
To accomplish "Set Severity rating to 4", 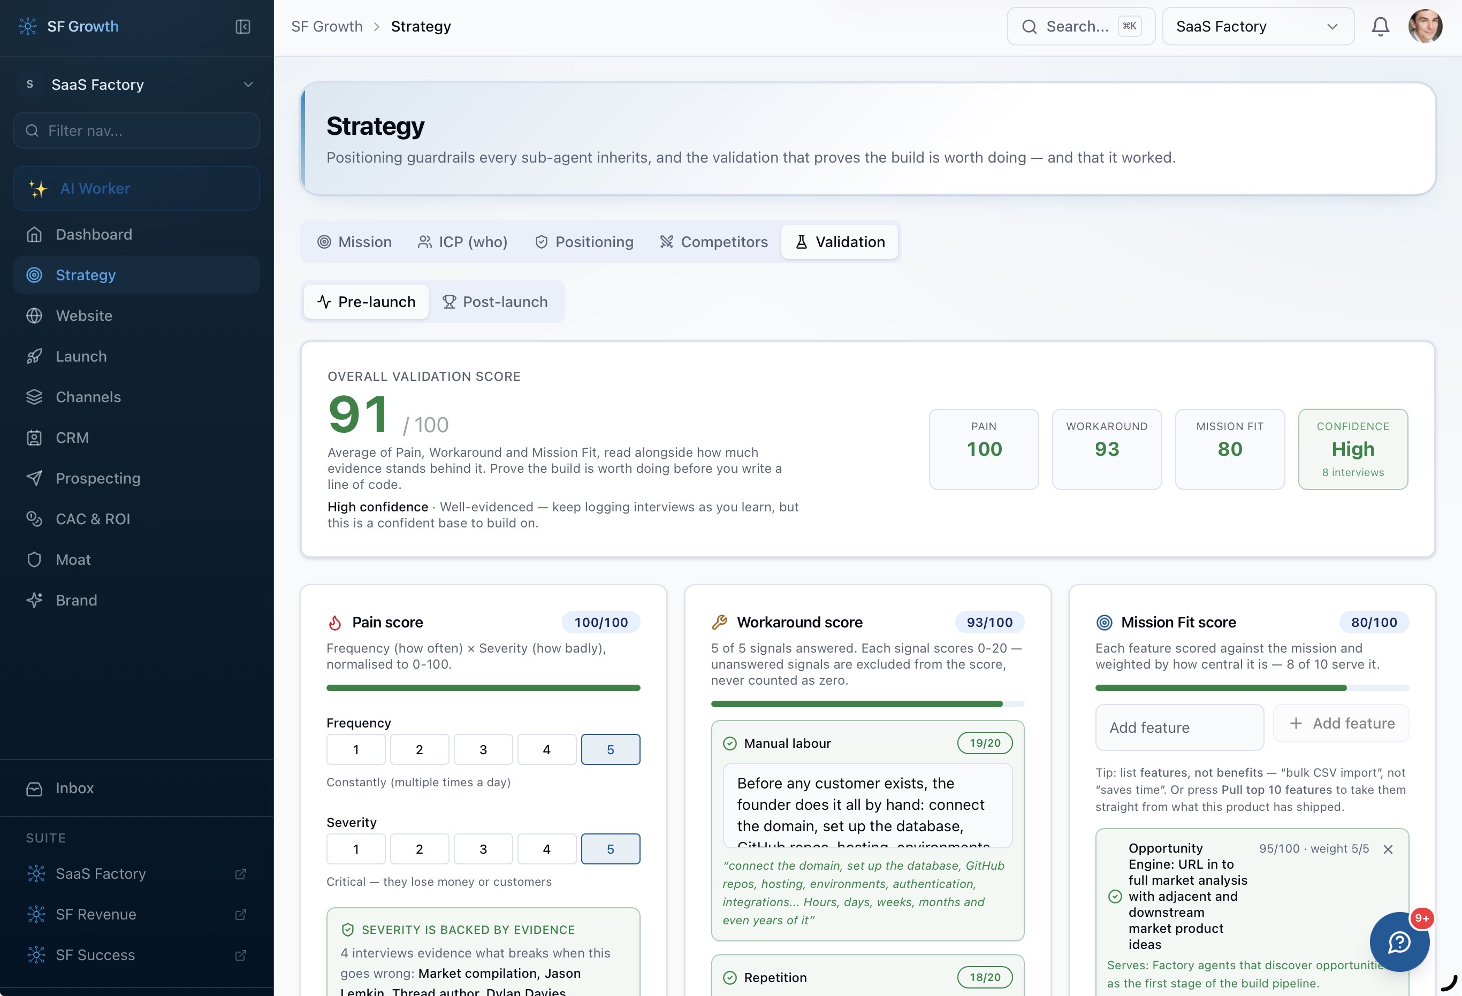I will (547, 849).
